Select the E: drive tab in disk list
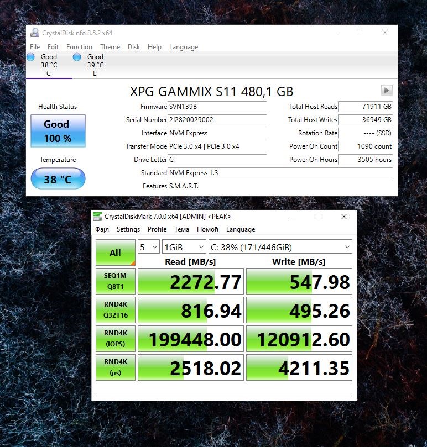 tap(95, 65)
